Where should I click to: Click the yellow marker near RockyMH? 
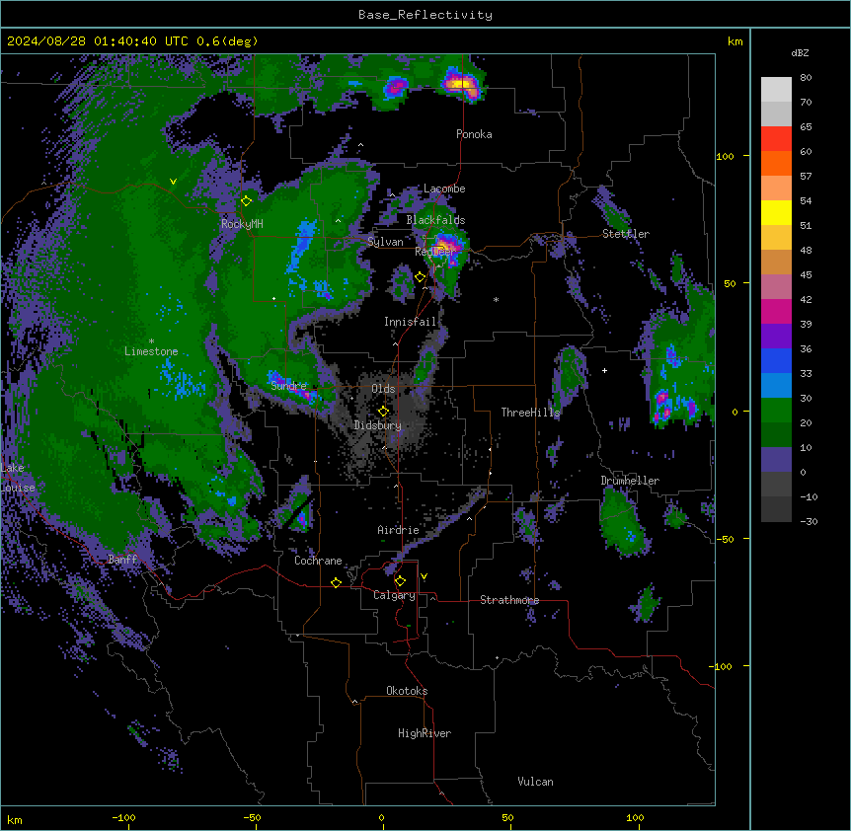247,201
